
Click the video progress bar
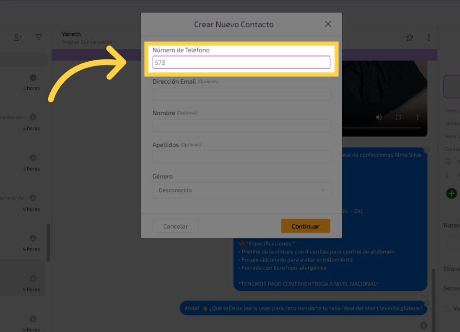click(383, 128)
